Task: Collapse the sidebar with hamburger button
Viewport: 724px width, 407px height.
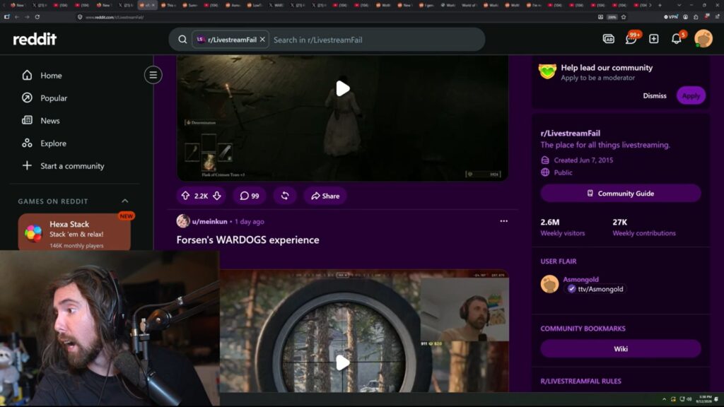Action: pos(153,75)
